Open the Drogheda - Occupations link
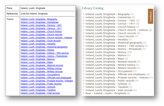The image size is (164, 106). tap(40, 74)
